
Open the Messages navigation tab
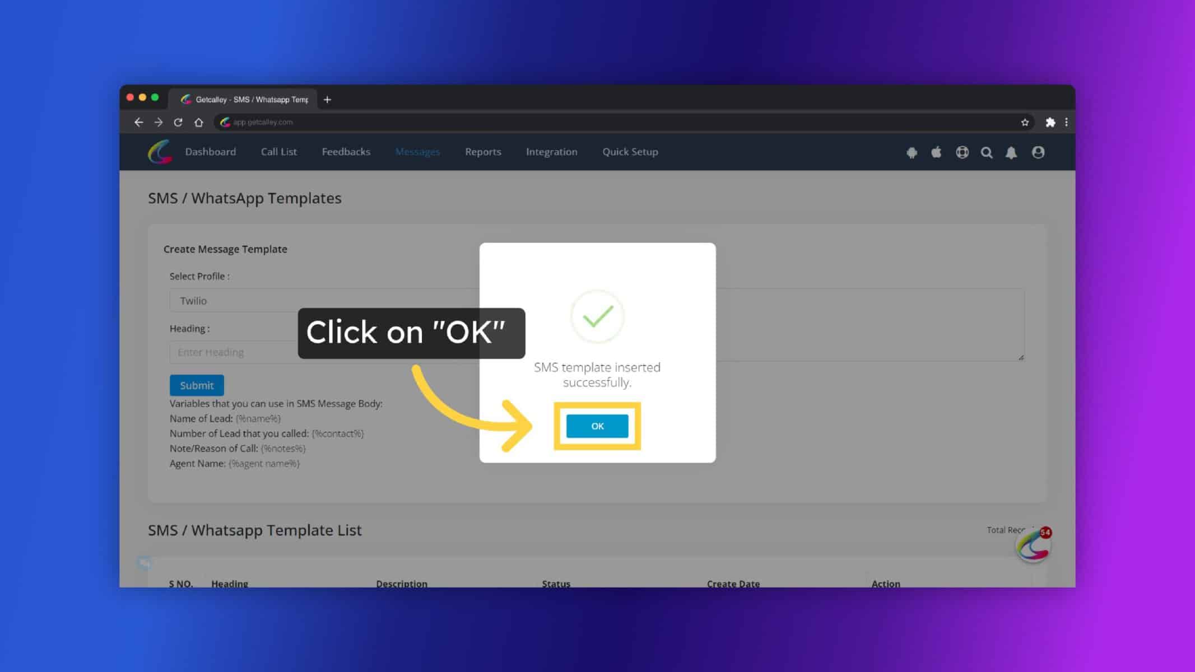(x=417, y=152)
